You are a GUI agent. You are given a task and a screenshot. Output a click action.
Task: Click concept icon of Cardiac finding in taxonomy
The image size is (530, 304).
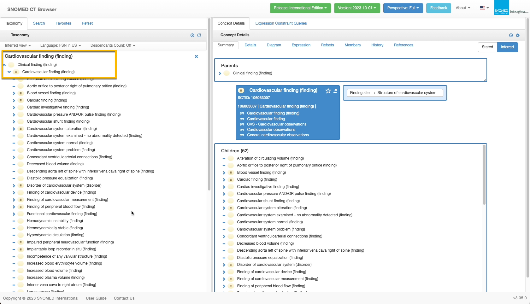click(21, 100)
